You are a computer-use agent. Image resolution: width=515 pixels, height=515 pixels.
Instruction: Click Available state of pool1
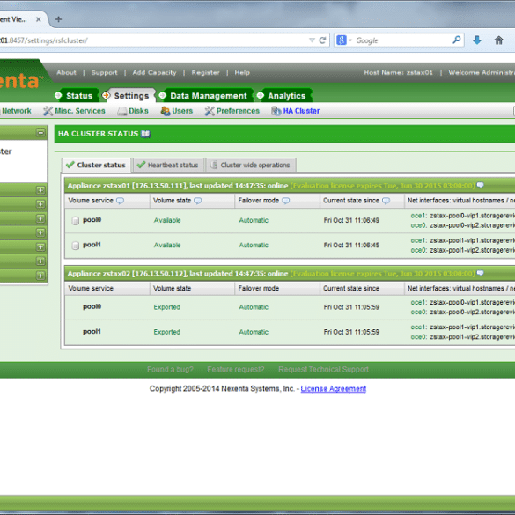click(x=167, y=246)
